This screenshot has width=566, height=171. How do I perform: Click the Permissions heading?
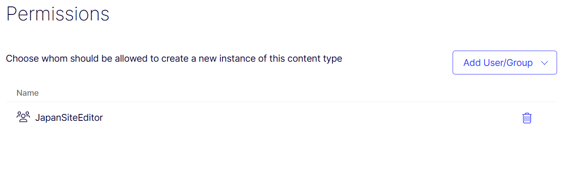(x=58, y=14)
